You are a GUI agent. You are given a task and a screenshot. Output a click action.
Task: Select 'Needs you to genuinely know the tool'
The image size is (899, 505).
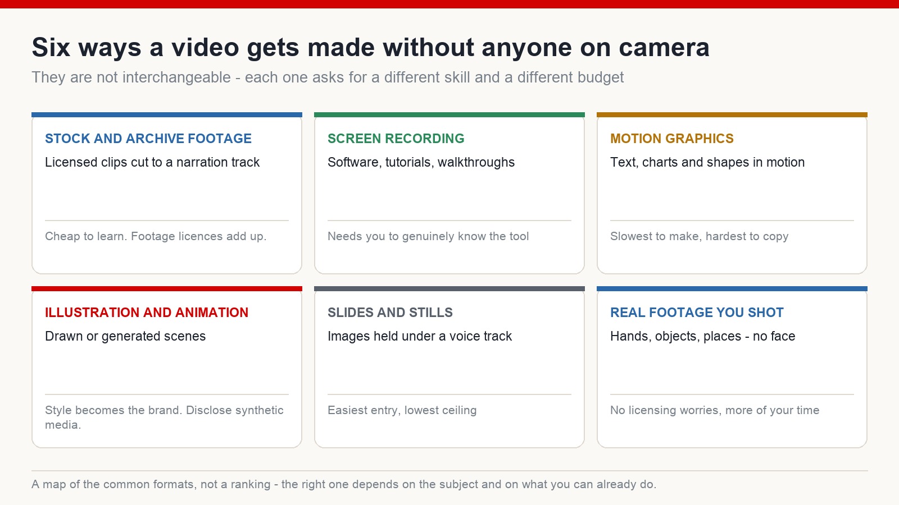tap(428, 236)
